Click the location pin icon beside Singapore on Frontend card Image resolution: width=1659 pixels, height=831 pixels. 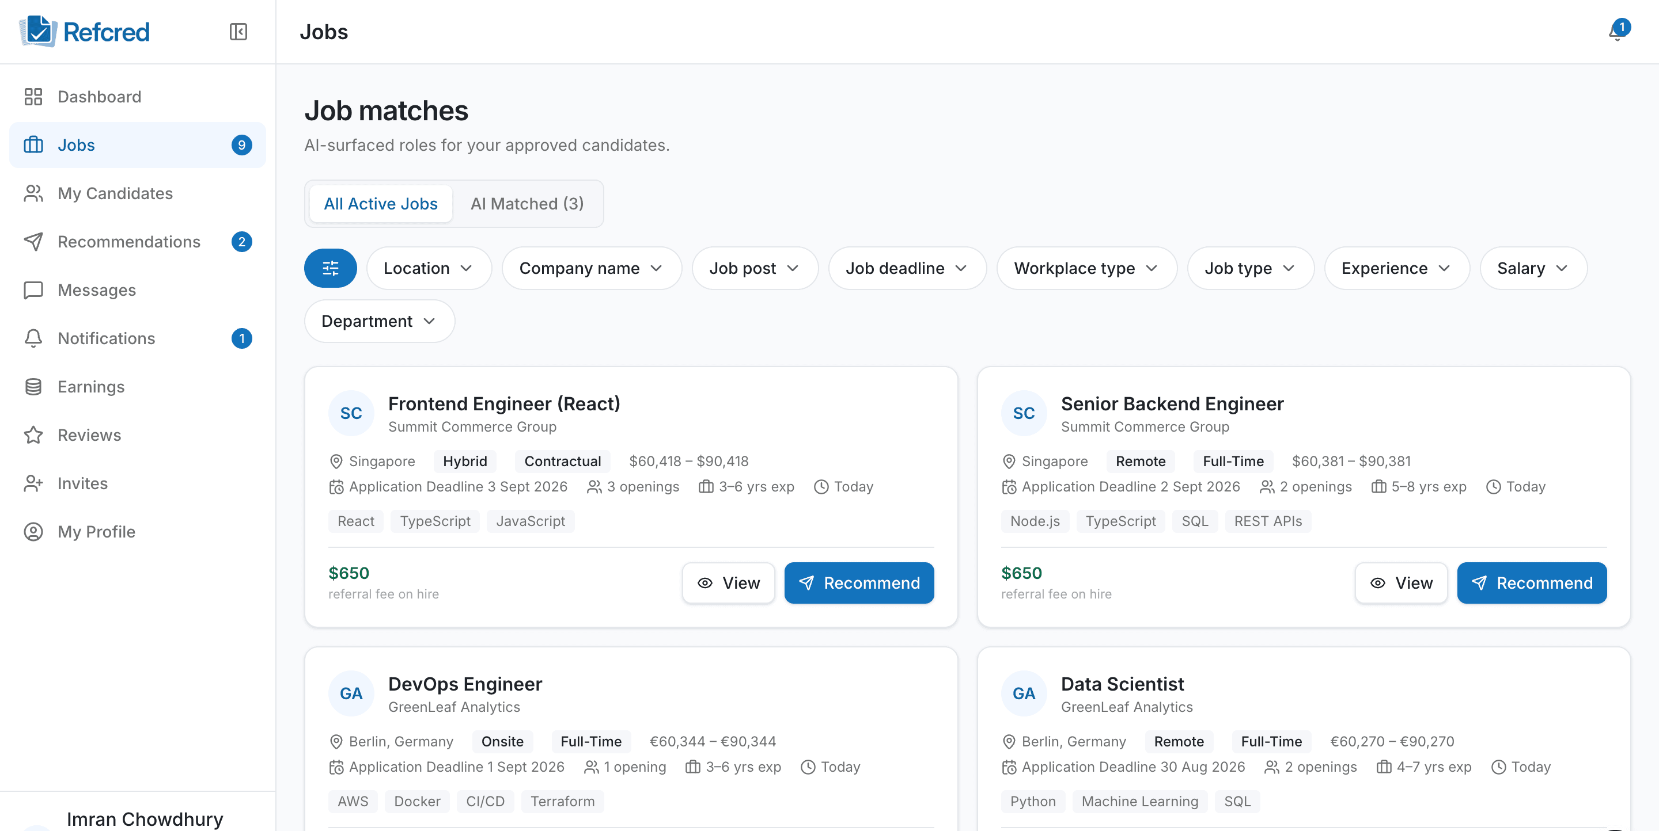pyautogui.click(x=336, y=461)
